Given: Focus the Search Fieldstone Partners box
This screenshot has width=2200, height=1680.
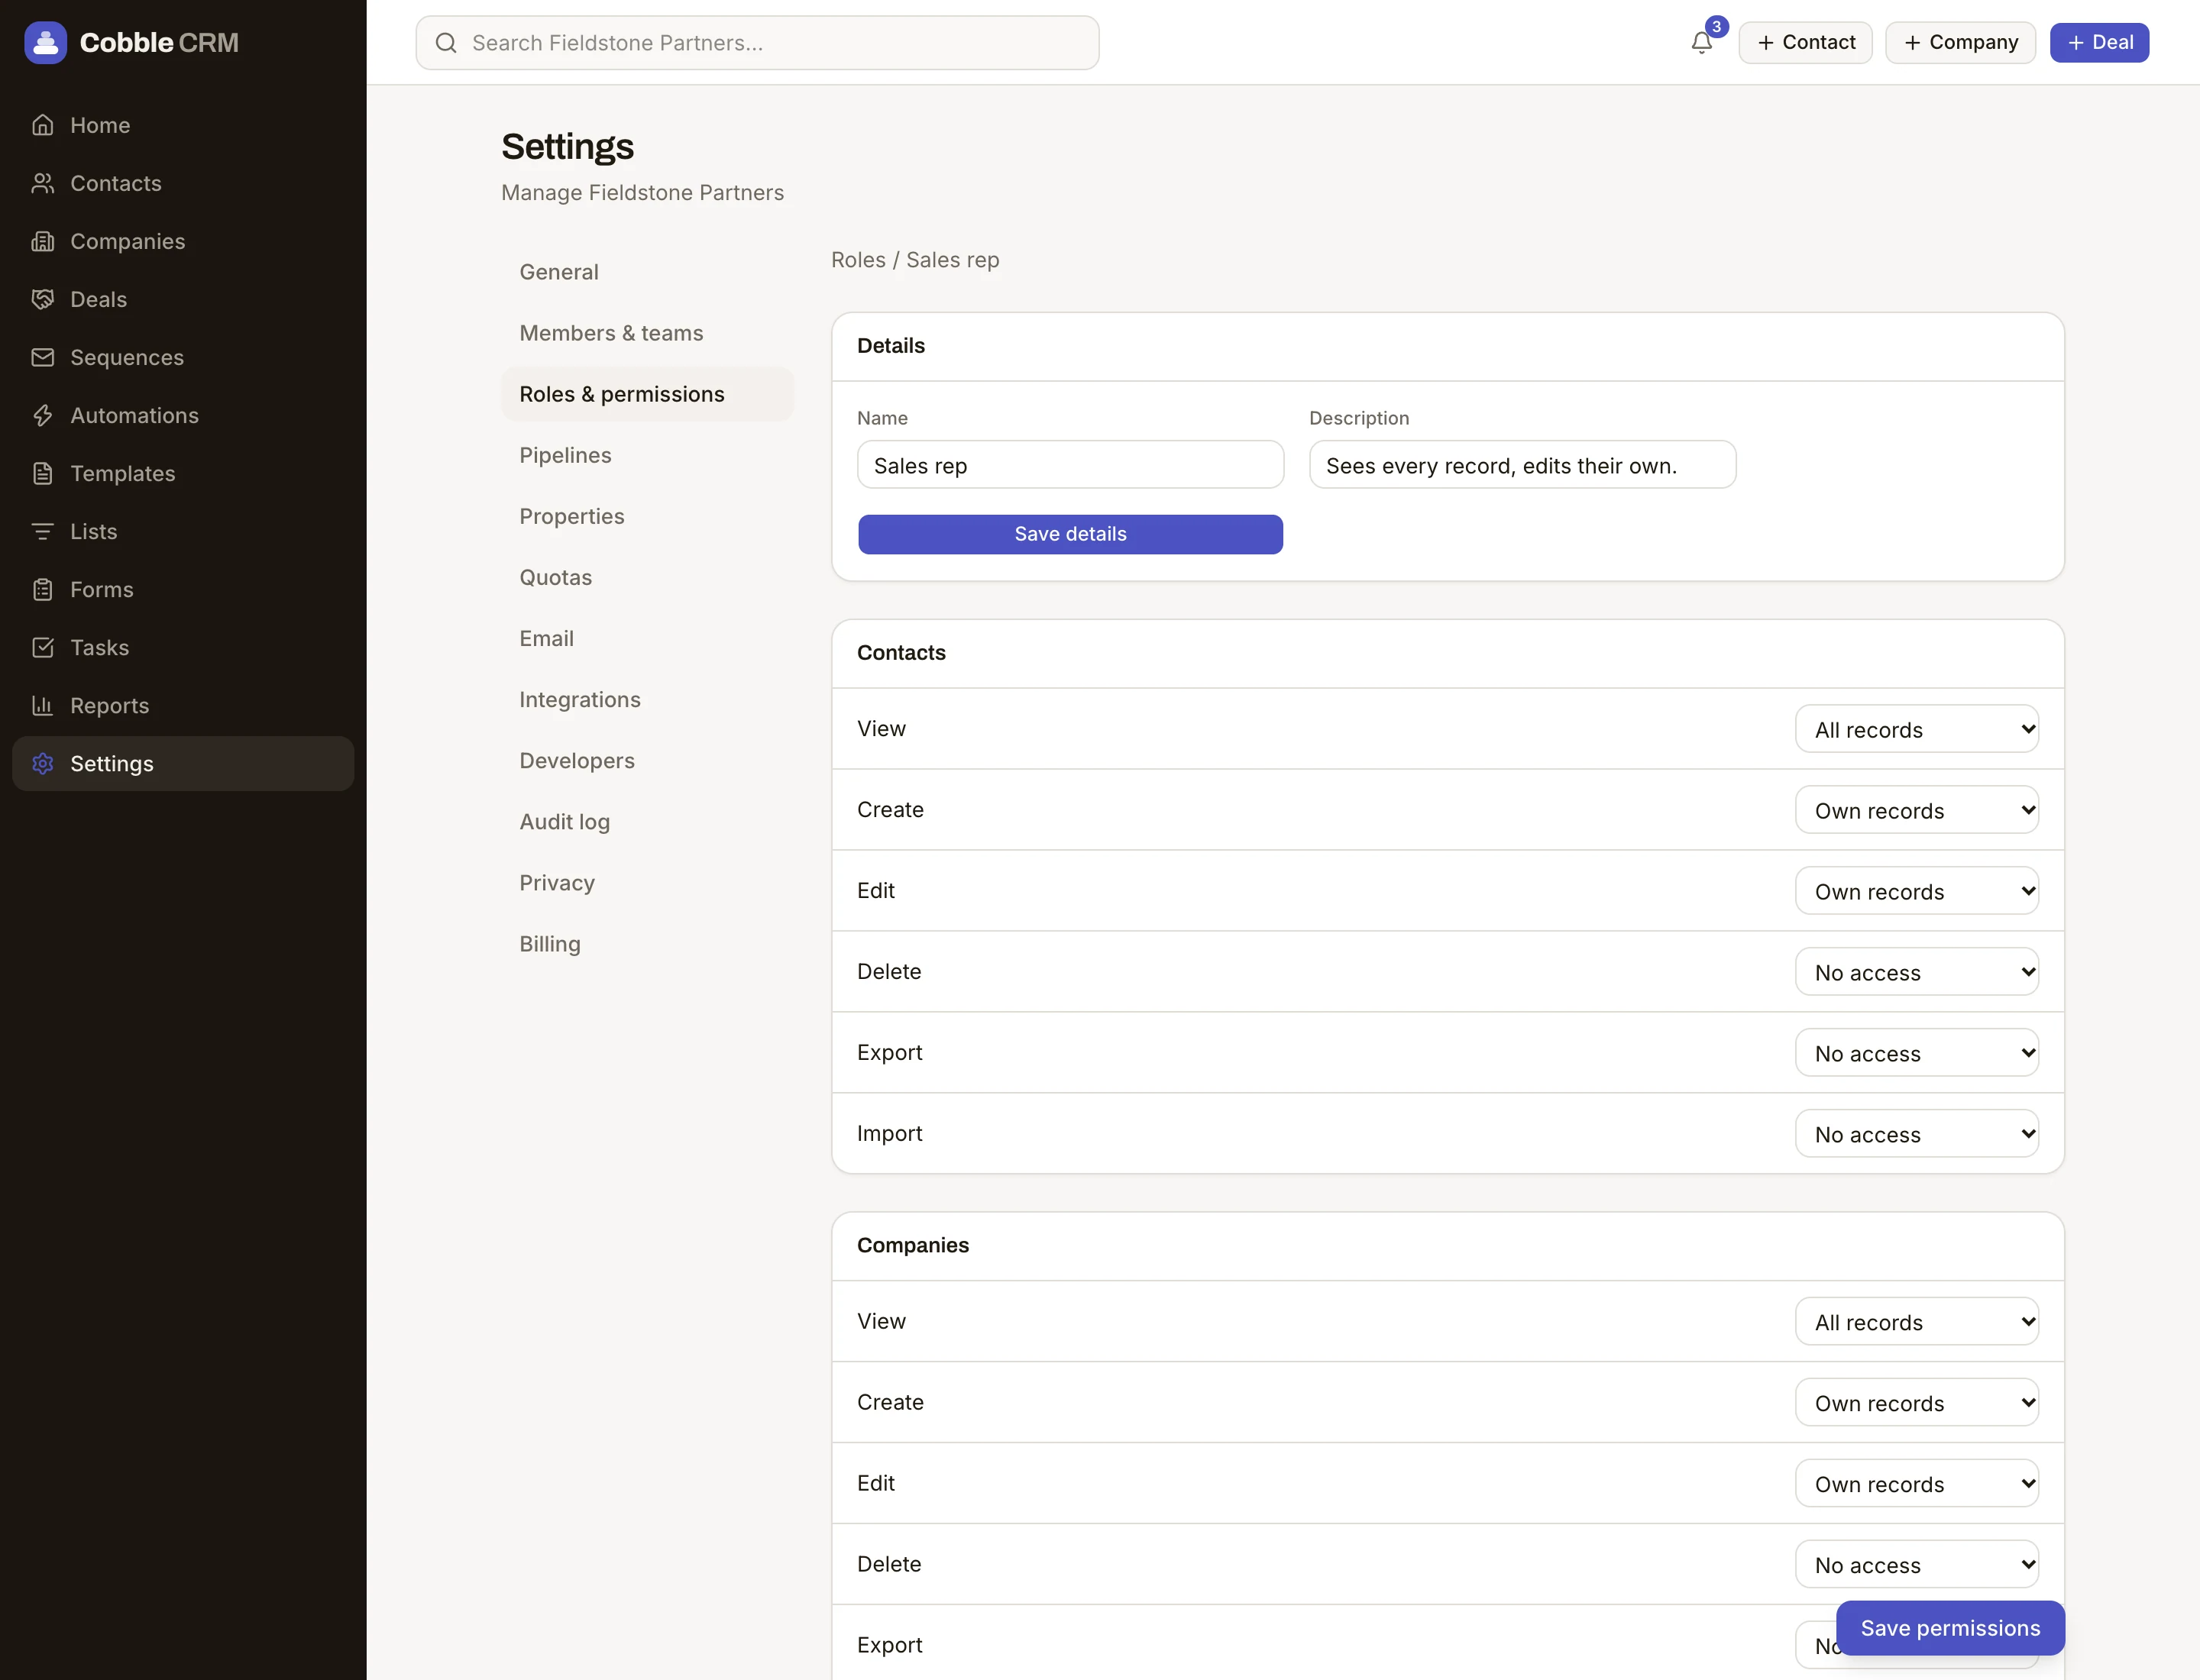Looking at the screenshot, I should click(757, 43).
